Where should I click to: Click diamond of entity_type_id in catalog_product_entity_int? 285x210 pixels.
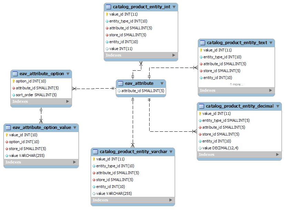pos(107,21)
